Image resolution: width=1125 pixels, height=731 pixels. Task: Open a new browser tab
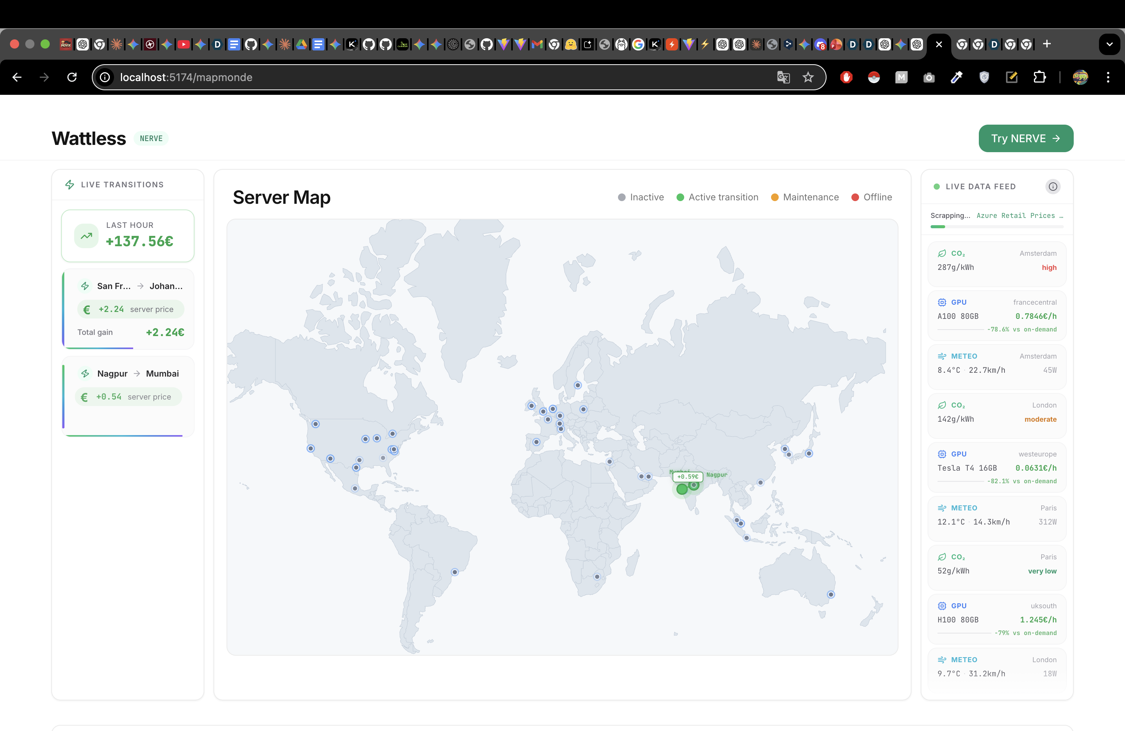click(1047, 44)
